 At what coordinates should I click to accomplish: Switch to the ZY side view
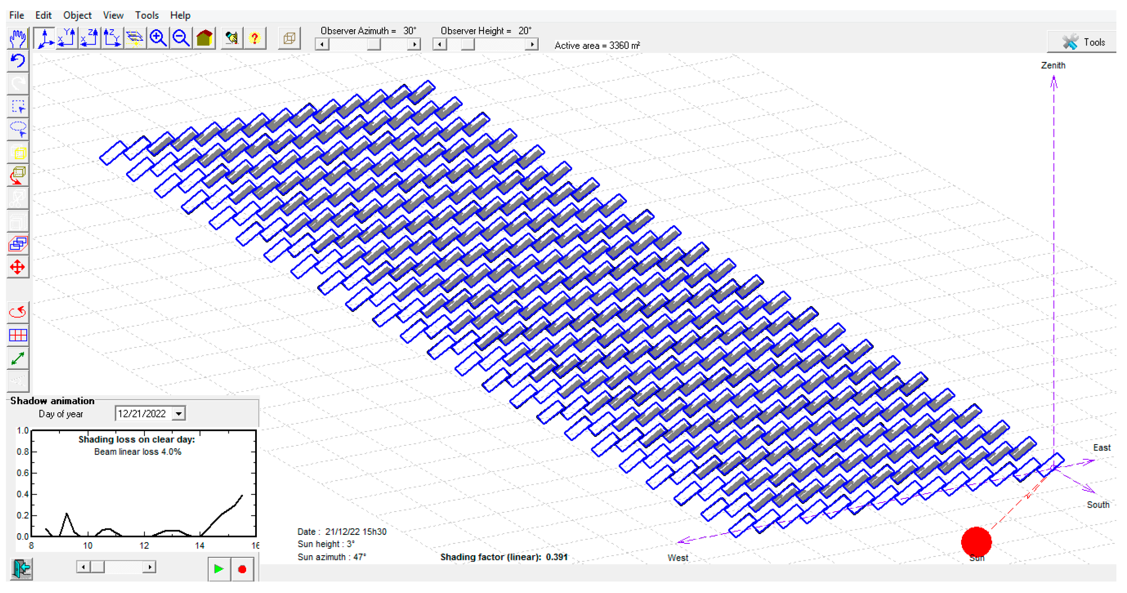pyautogui.click(x=112, y=39)
